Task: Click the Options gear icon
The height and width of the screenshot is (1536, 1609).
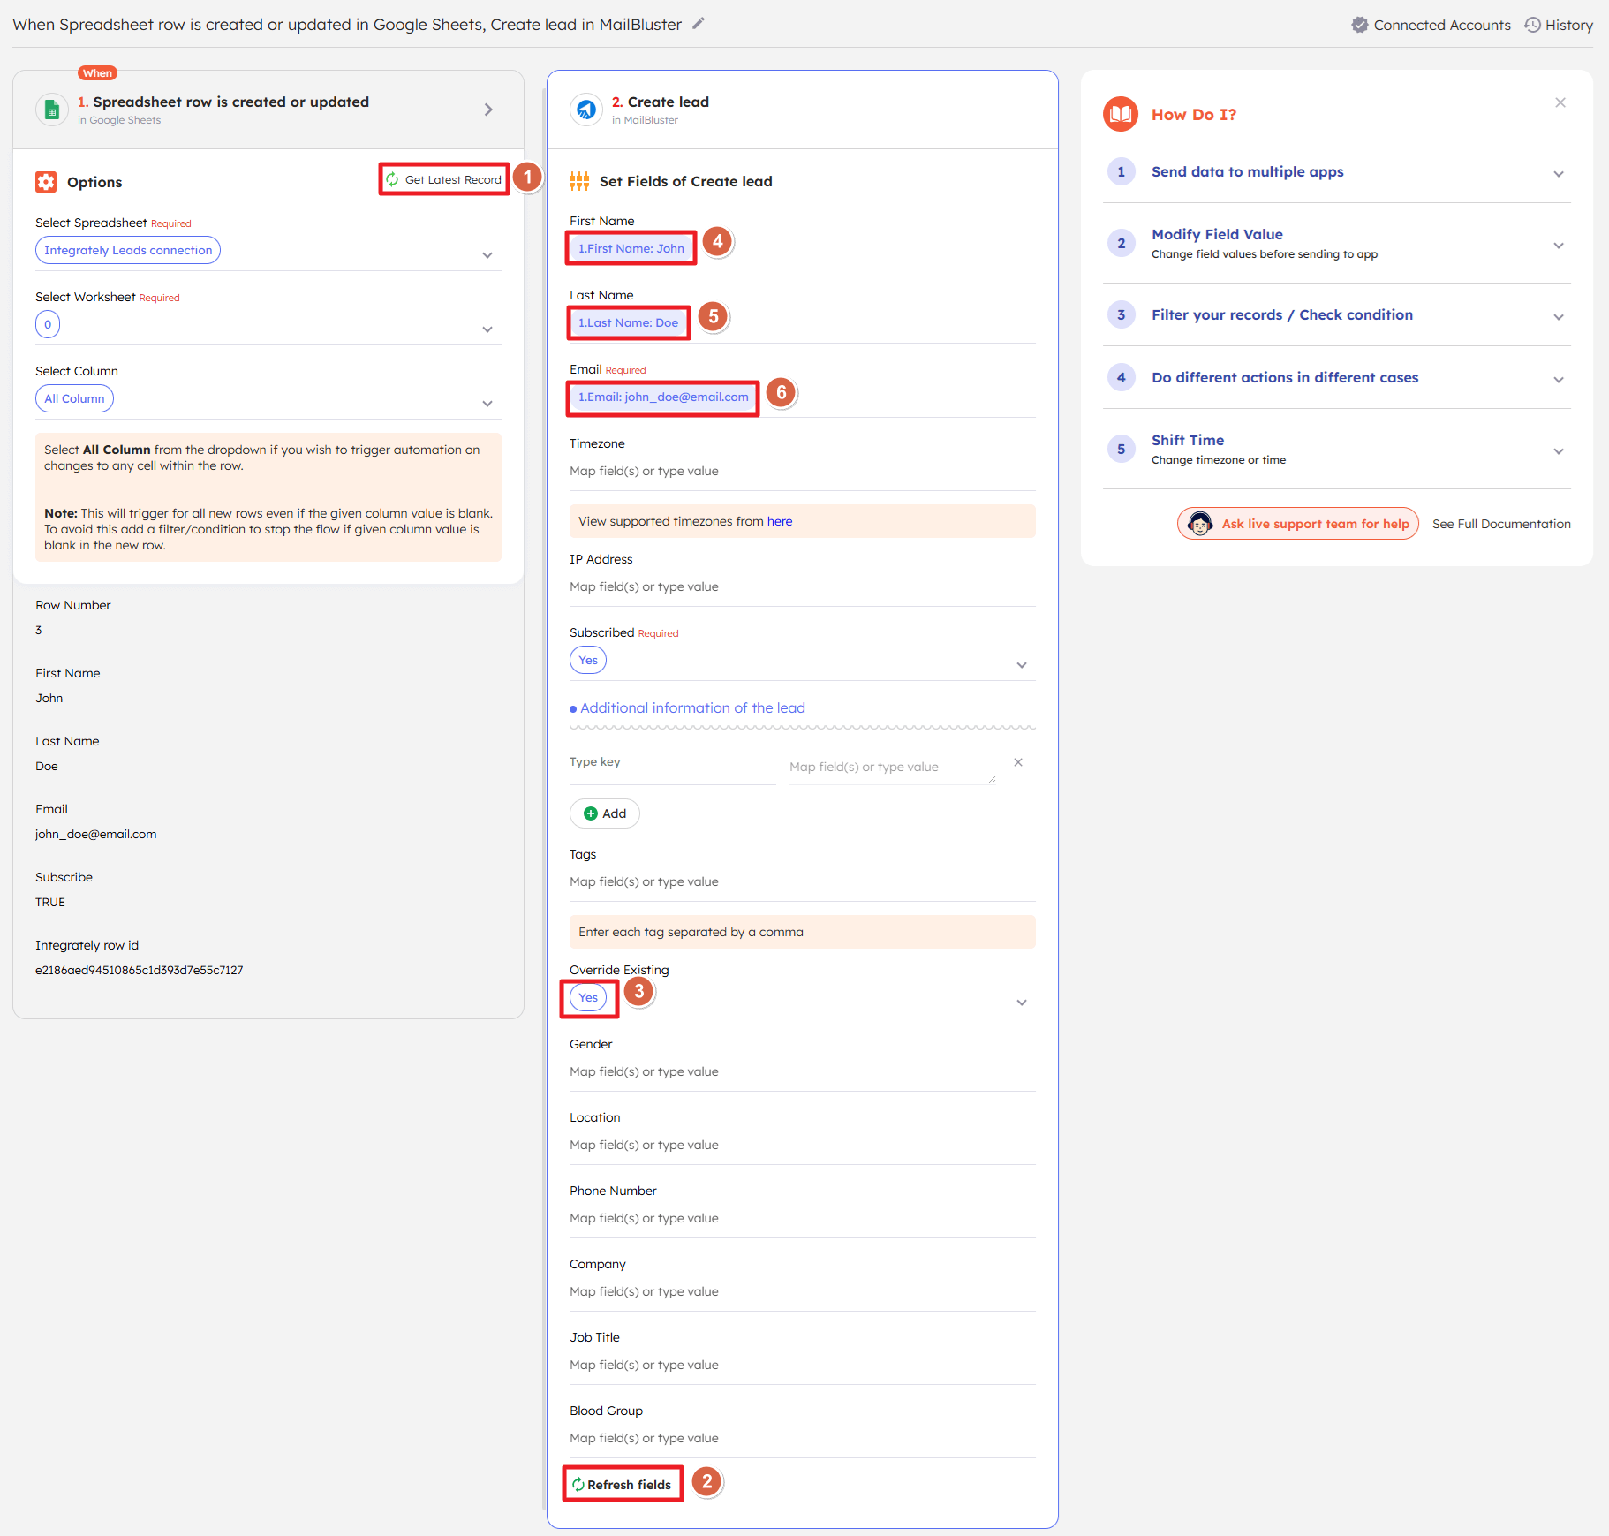Action: (47, 182)
